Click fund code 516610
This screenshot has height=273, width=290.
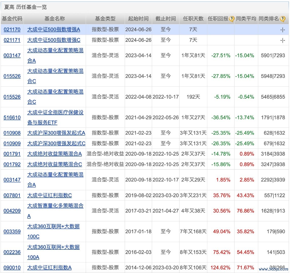point(12,118)
